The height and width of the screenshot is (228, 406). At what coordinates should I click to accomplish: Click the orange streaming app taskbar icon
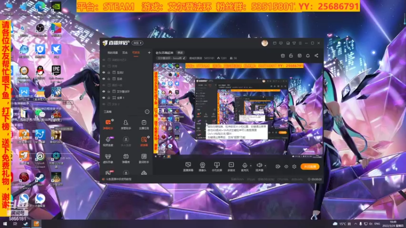[36, 223]
